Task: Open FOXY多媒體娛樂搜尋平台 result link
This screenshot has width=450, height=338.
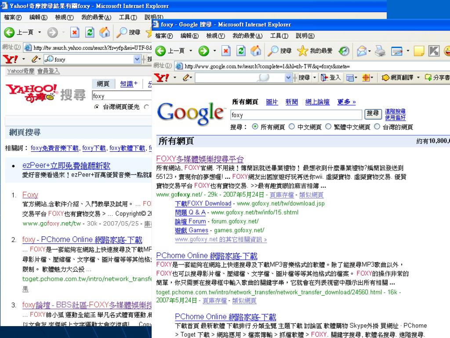Action: pyautogui.click(x=200, y=159)
